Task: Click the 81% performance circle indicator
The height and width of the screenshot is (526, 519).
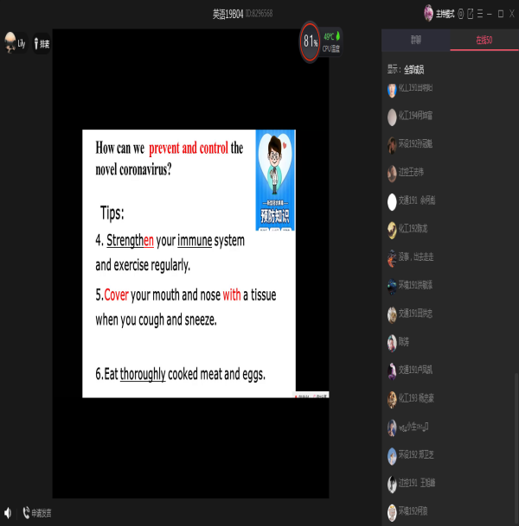Action: point(310,41)
